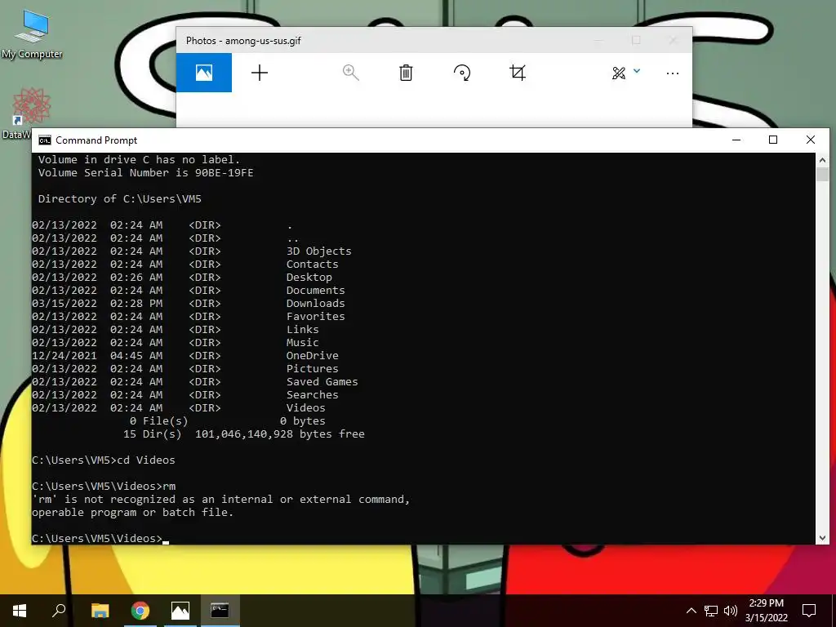
Task: Switch to Command Prompt in taskbar
Action: 220,611
